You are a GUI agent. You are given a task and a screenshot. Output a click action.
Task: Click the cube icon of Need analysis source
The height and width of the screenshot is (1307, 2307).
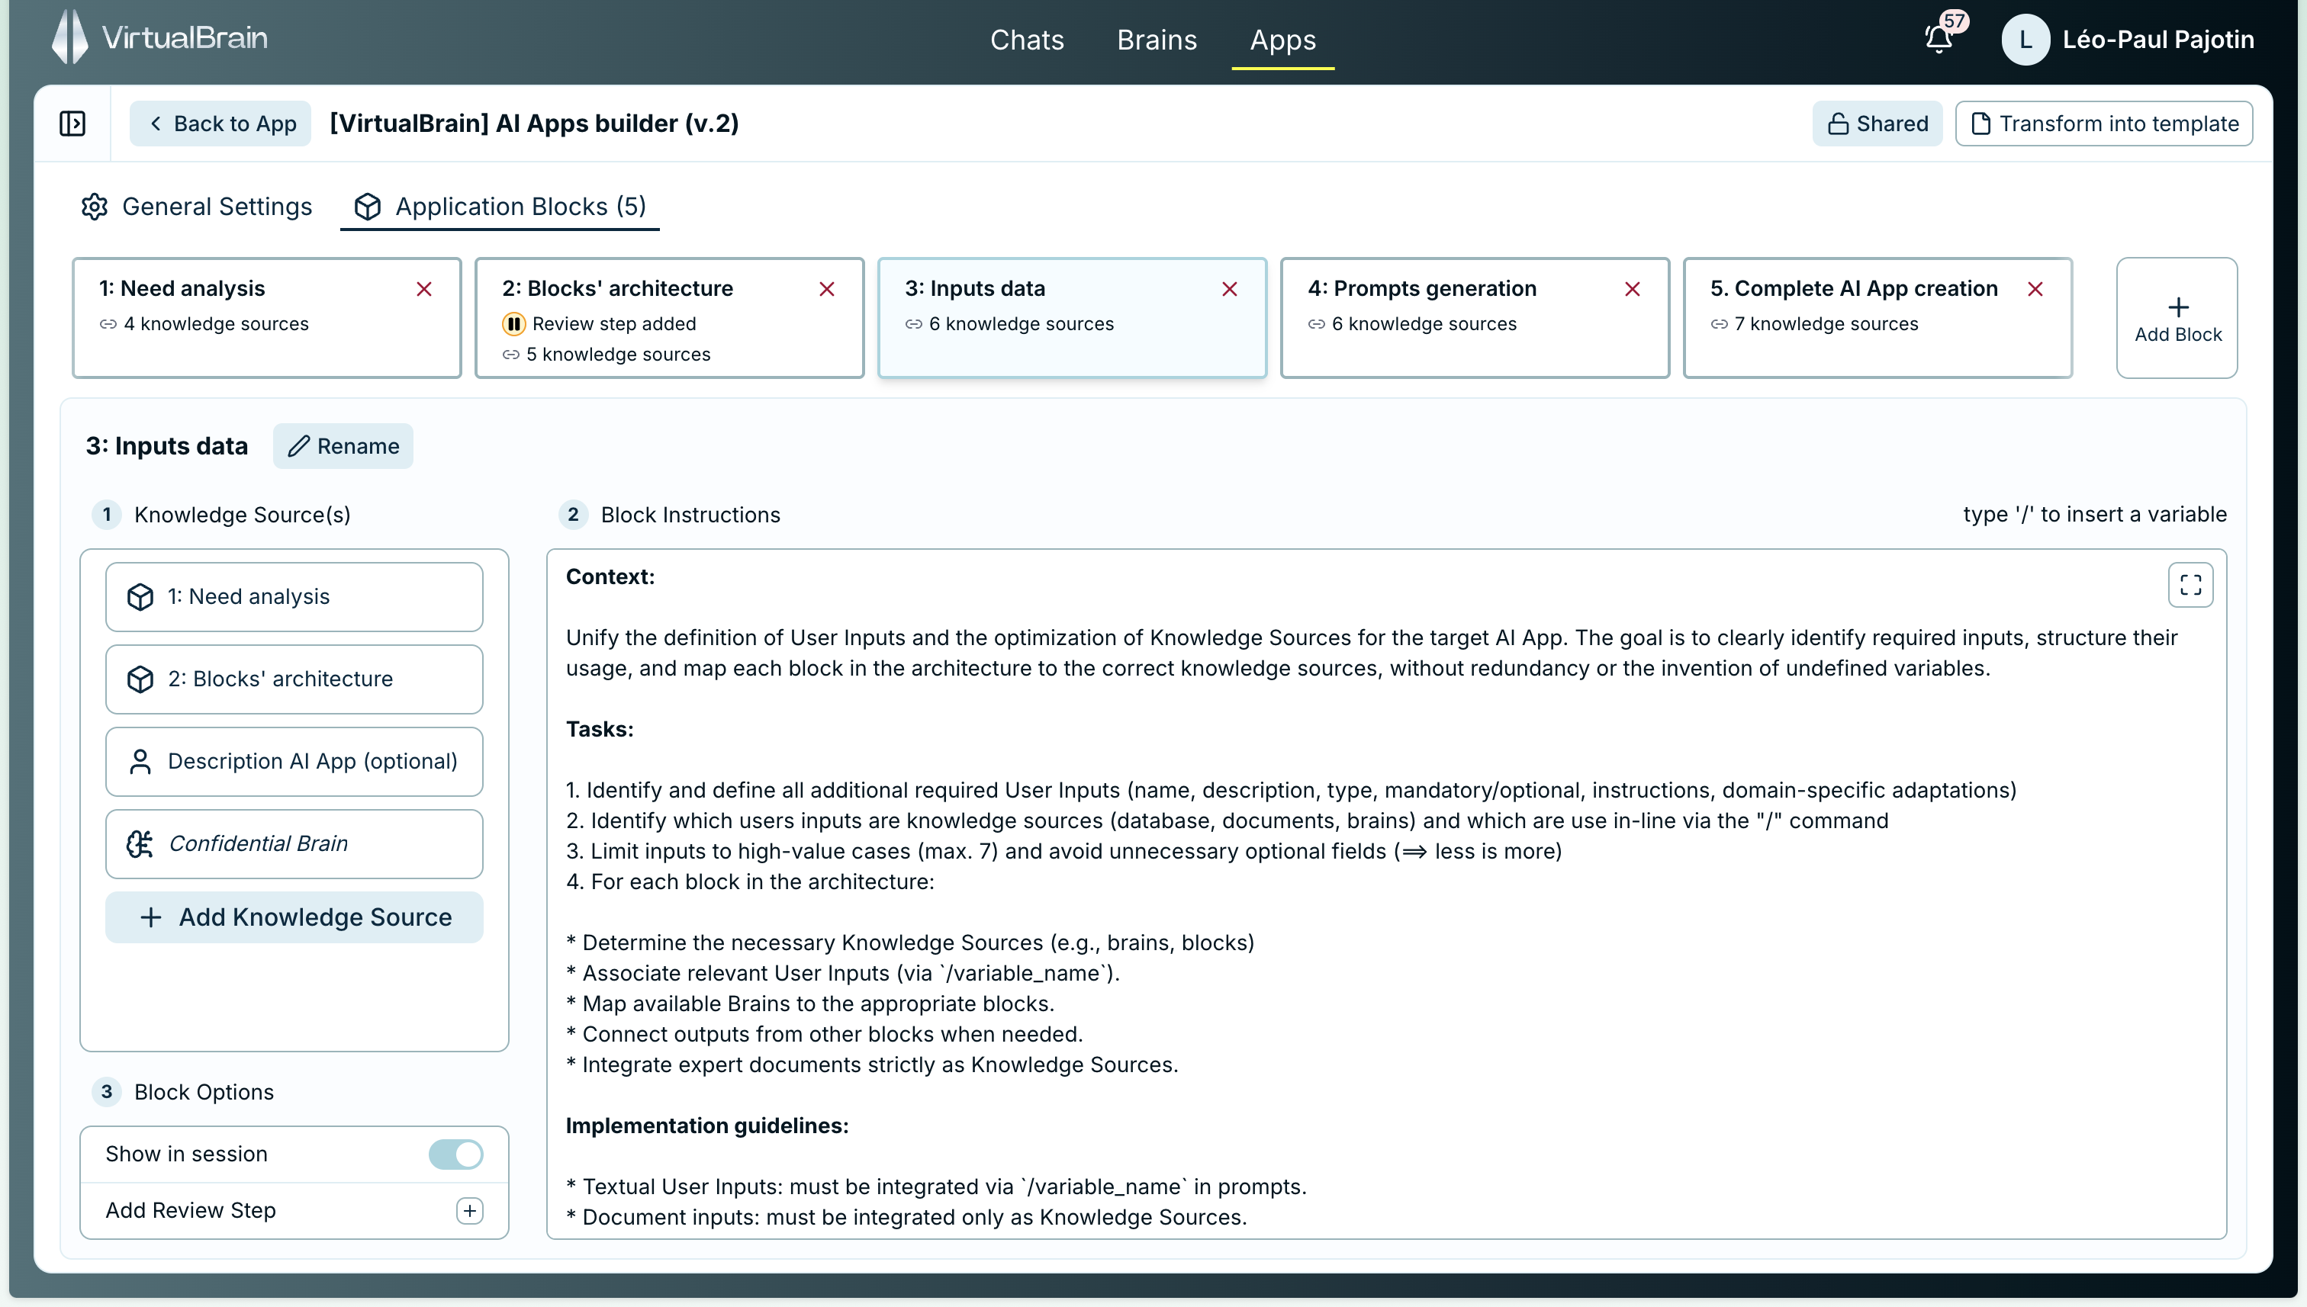(x=140, y=597)
